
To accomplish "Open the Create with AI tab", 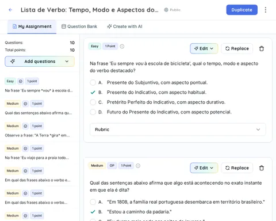I will point(125,26).
